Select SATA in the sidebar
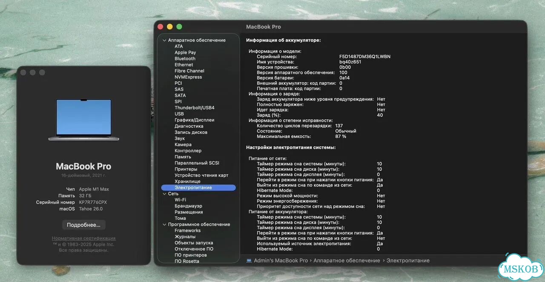The height and width of the screenshot is (282, 545). point(180,96)
